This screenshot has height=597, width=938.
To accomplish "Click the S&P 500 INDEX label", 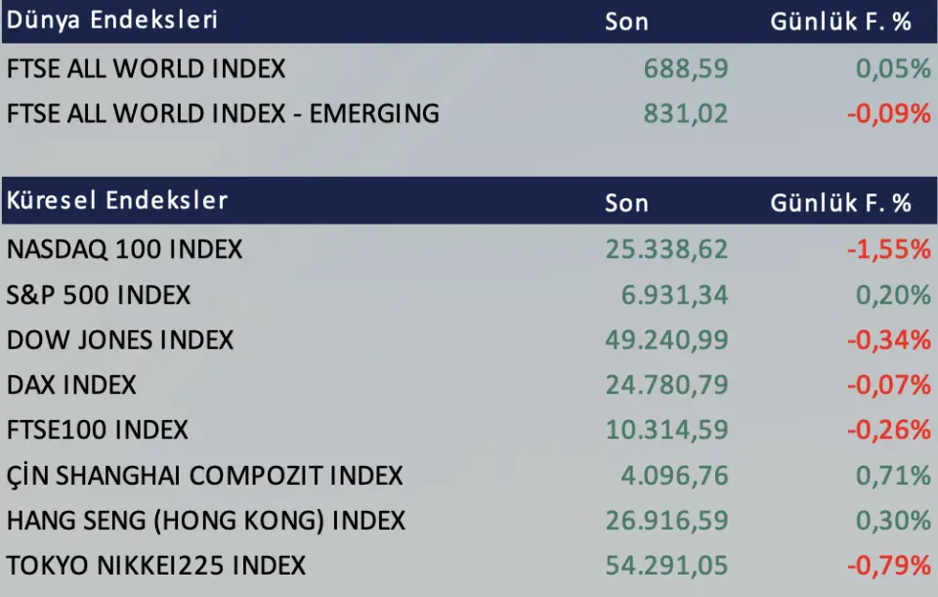I will coord(99,295).
